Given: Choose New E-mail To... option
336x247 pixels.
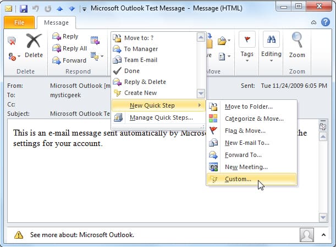Looking at the screenshot, I should pos(251,143).
